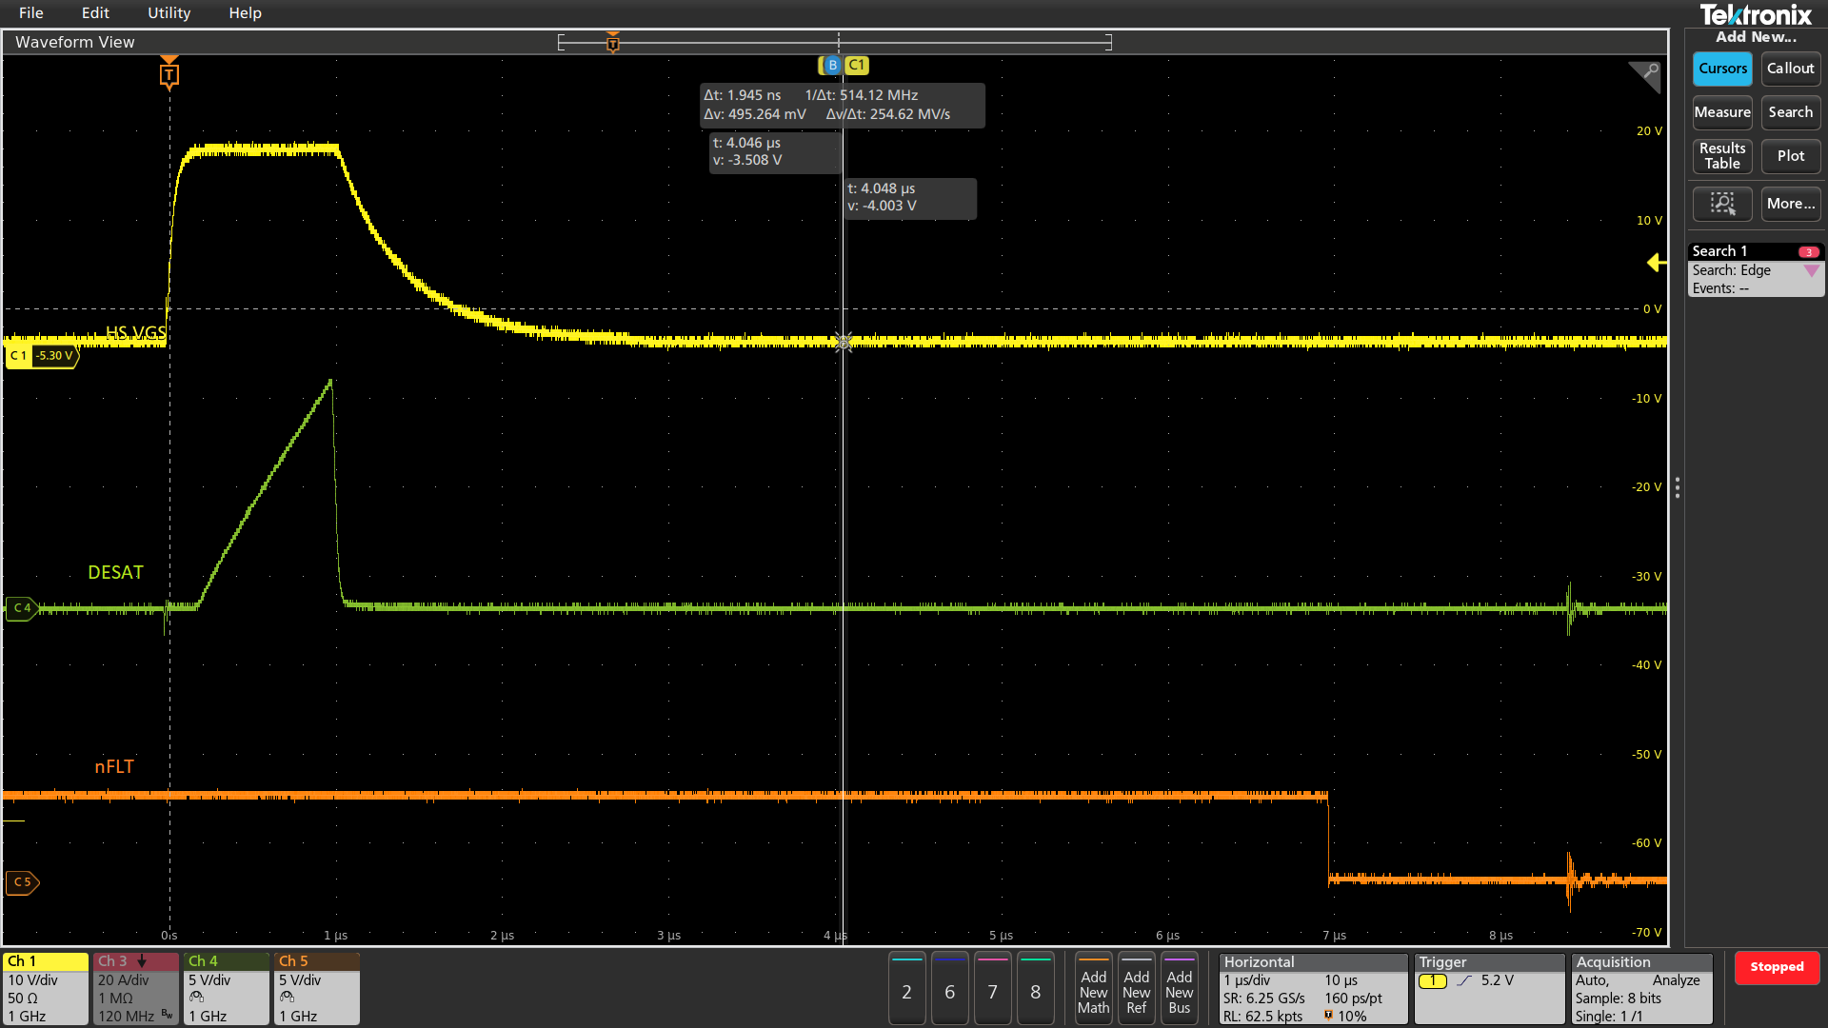The image size is (1828, 1028).
Task: Expand the Horizontal settings badge
Action: pos(1312,989)
